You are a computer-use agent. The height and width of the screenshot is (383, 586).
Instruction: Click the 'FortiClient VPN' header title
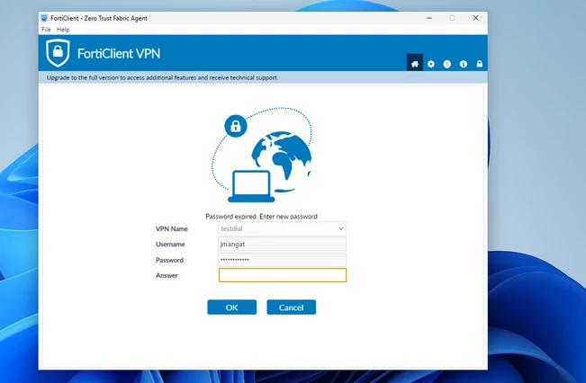[119, 54]
